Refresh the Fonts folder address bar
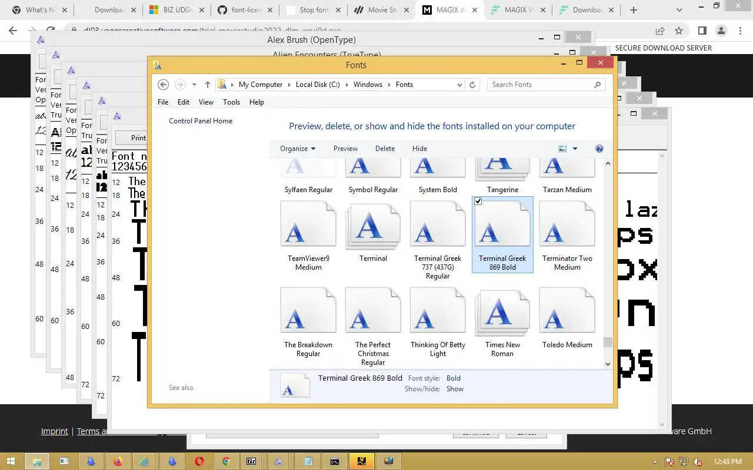Screen dimensions: 753x470 pos(472,85)
